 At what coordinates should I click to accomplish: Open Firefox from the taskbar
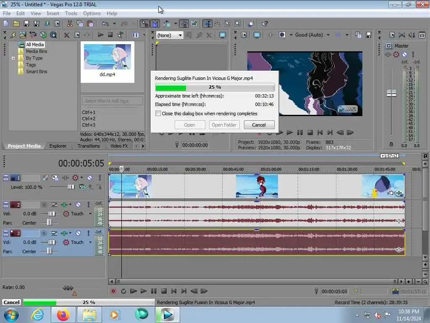tap(63, 315)
